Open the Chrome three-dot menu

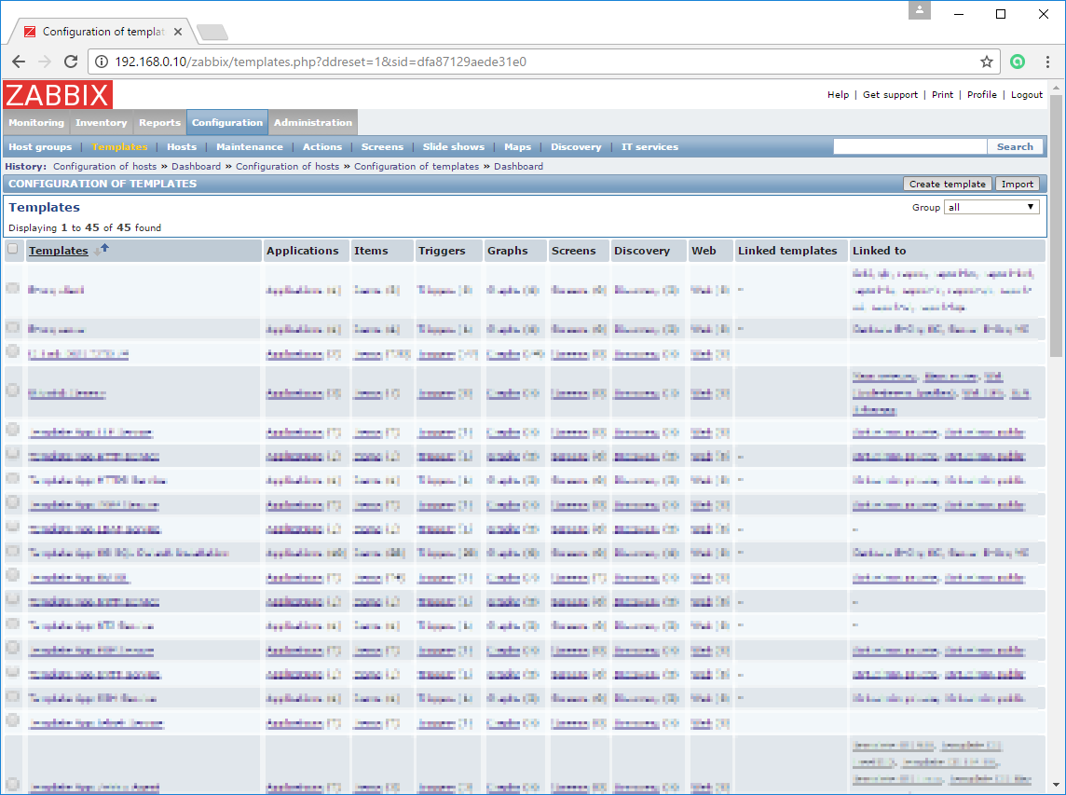(x=1047, y=62)
